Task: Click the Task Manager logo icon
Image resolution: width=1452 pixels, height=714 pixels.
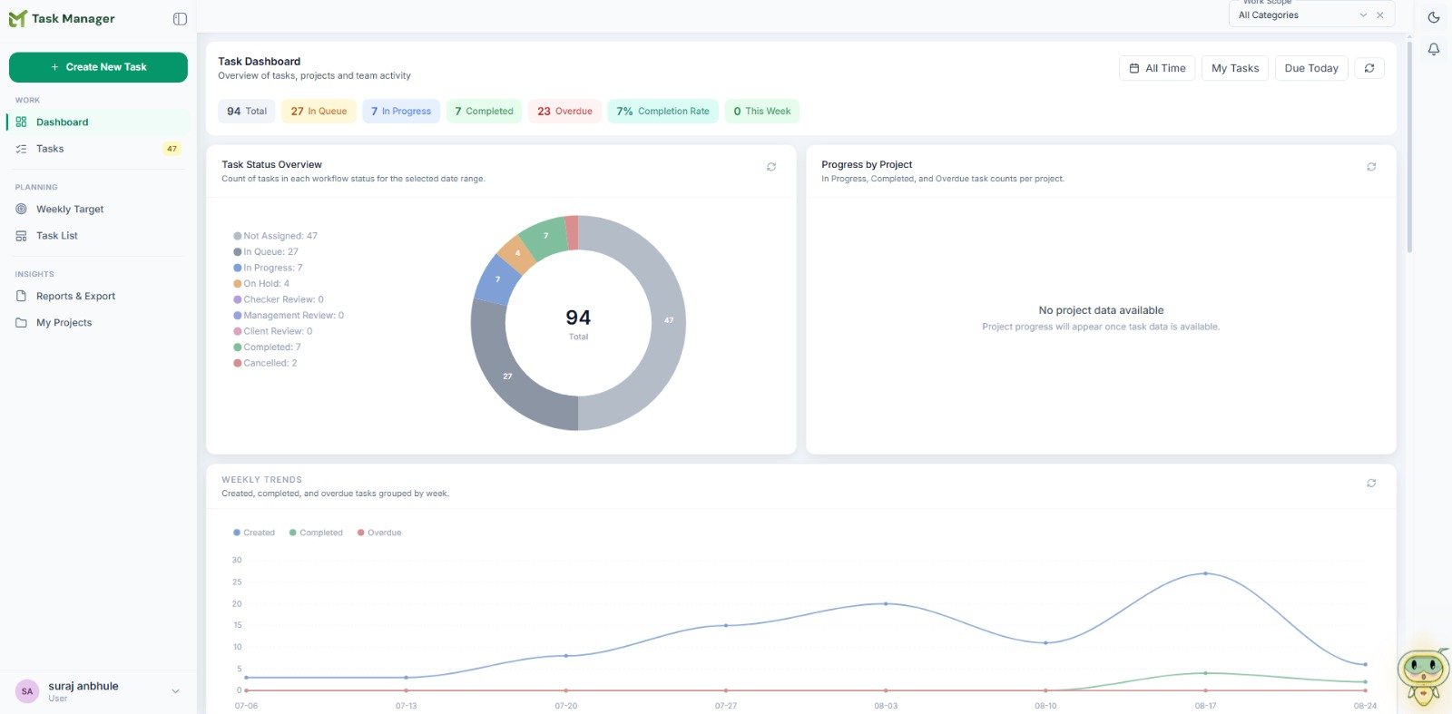Action: (17, 18)
